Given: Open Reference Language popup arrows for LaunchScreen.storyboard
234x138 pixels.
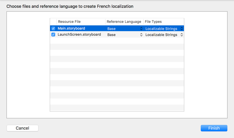Looking at the screenshot, I should tap(141, 35).
